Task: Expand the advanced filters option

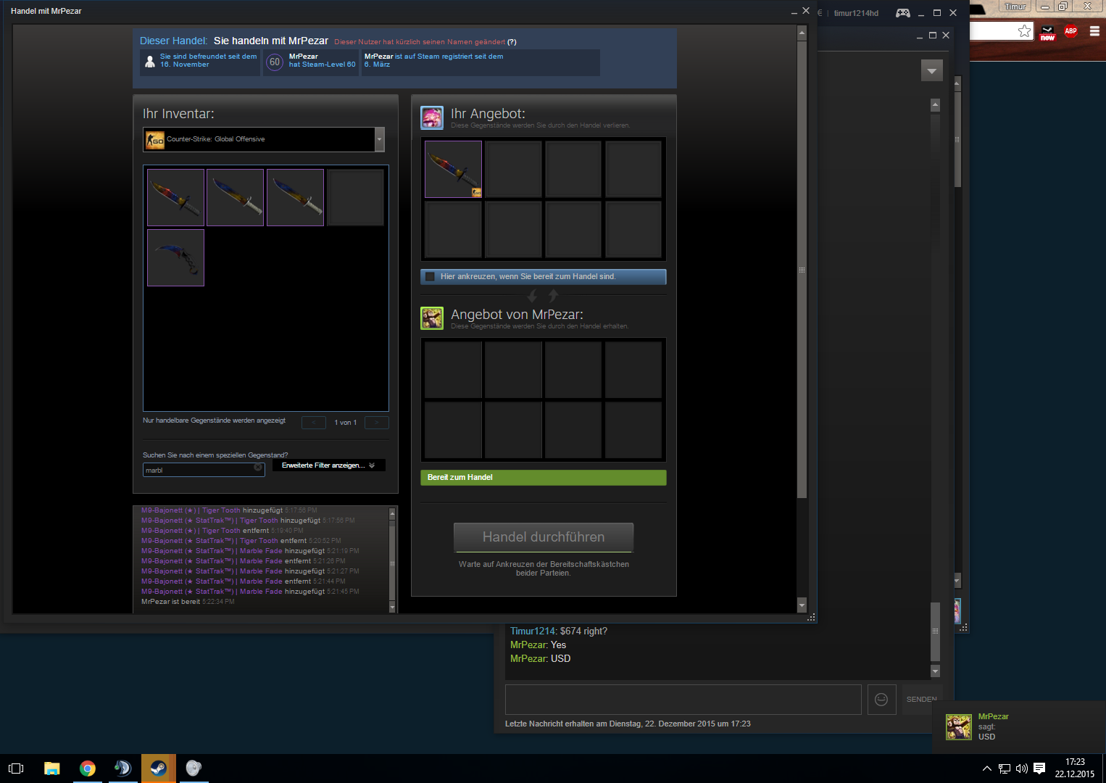Action: point(328,465)
